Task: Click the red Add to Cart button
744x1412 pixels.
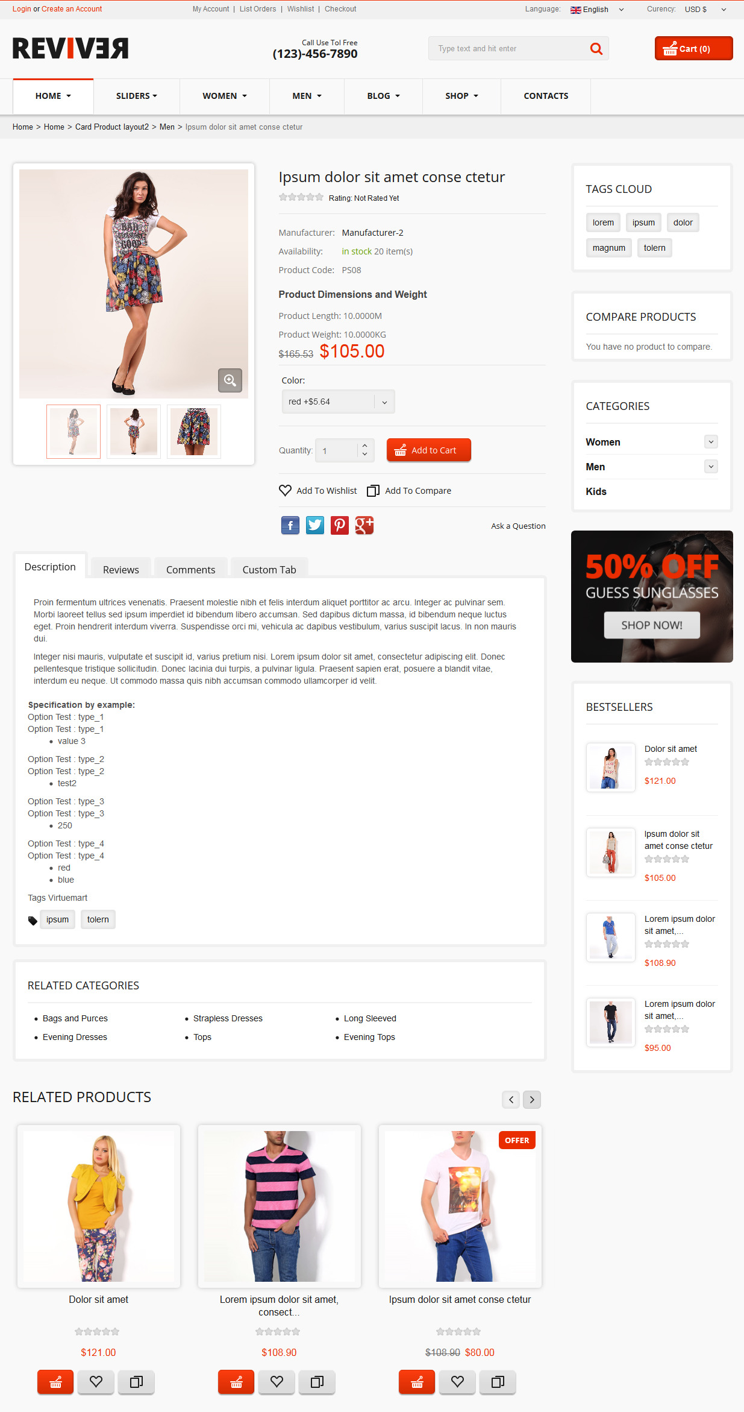Action: pyautogui.click(x=429, y=450)
